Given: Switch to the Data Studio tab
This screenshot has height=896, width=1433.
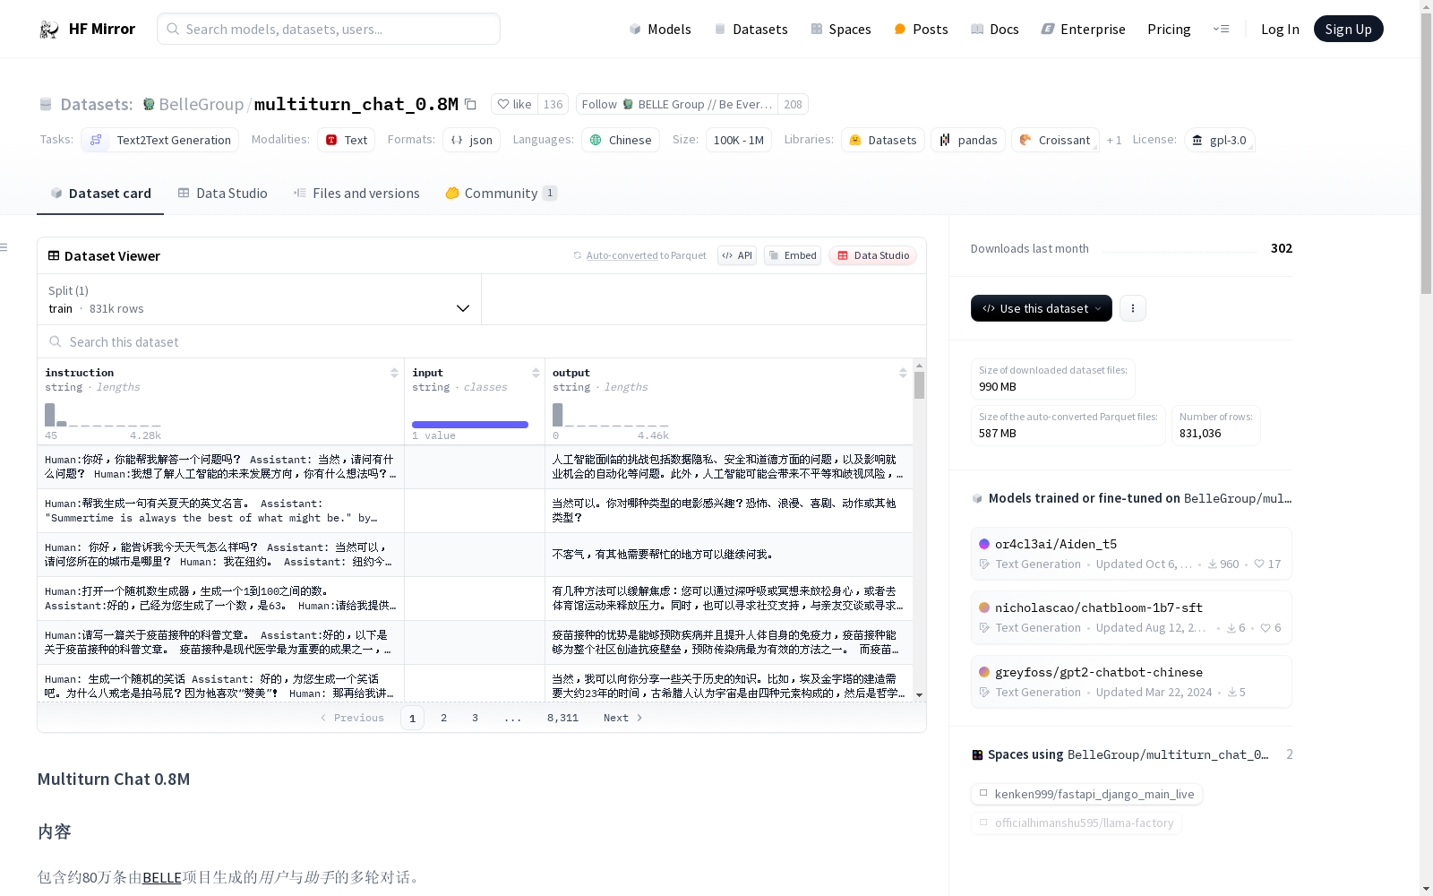Looking at the screenshot, I should coord(222,193).
